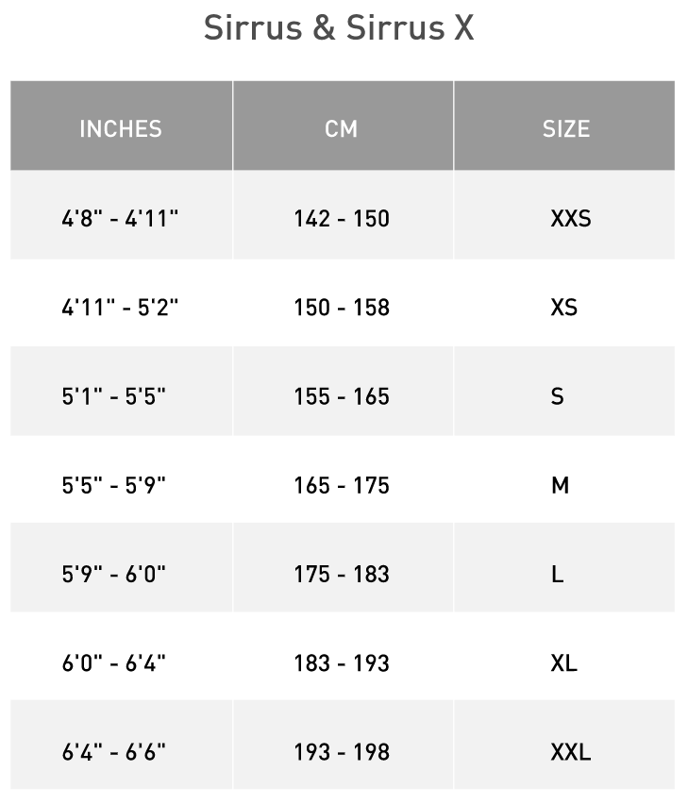688x804 pixels.
Task: Select the XS size cell
Action: pyautogui.click(x=563, y=308)
